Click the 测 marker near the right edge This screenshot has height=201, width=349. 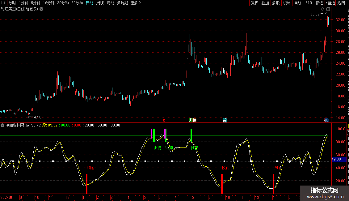(326, 120)
